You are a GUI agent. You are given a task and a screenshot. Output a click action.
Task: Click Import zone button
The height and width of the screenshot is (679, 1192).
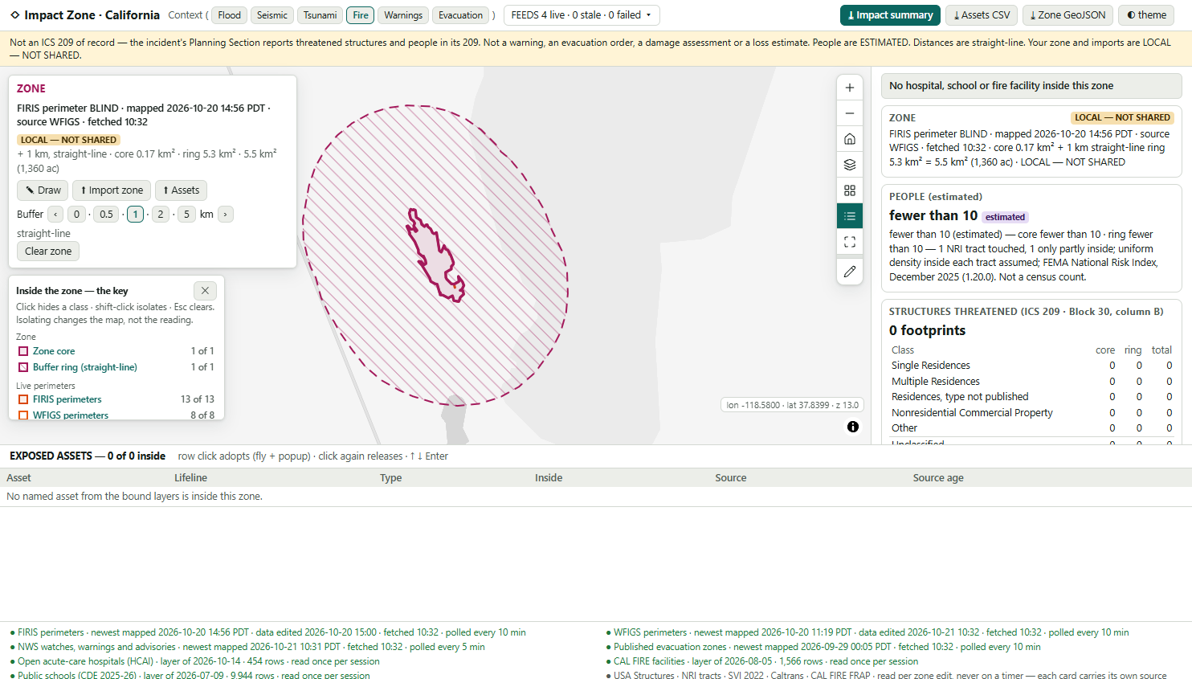pos(112,190)
